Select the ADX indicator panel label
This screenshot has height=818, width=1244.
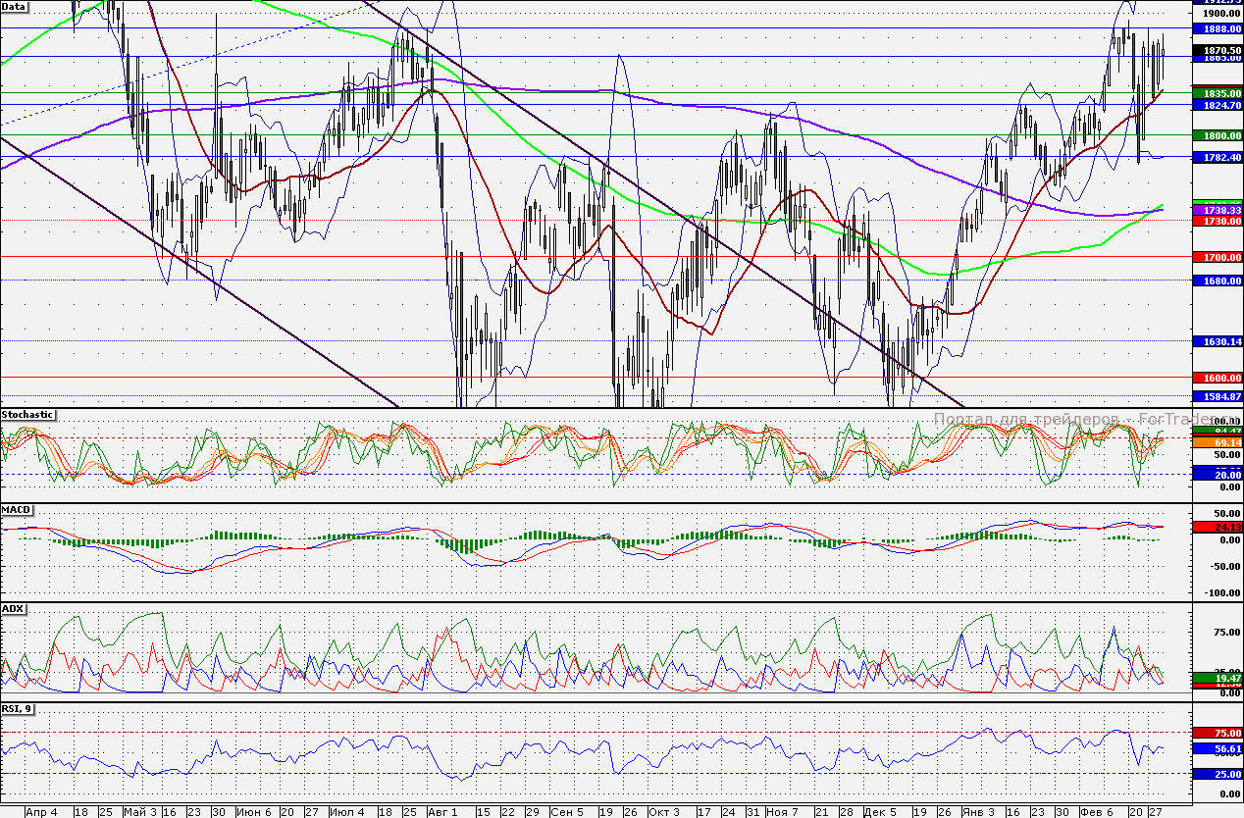tap(14, 609)
